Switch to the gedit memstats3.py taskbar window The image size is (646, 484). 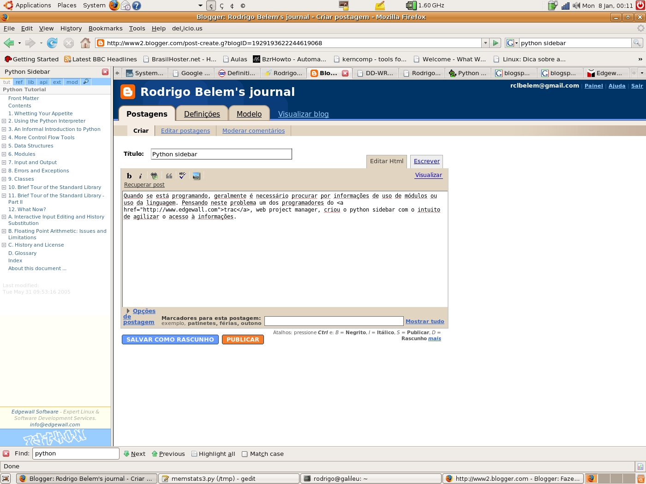(x=229, y=478)
